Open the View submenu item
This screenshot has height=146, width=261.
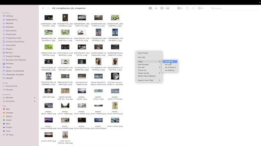[149, 62]
